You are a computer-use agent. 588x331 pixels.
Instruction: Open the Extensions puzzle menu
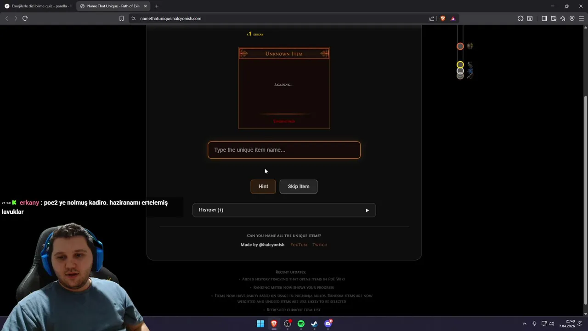coord(520,18)
